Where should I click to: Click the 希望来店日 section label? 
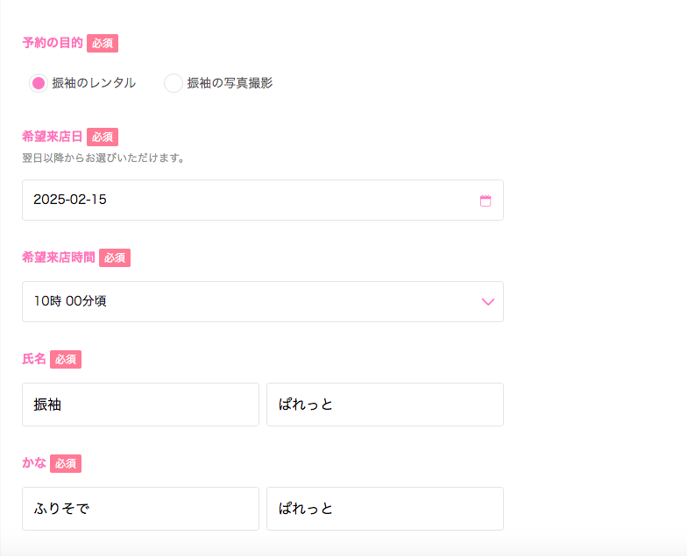[53, 137]
